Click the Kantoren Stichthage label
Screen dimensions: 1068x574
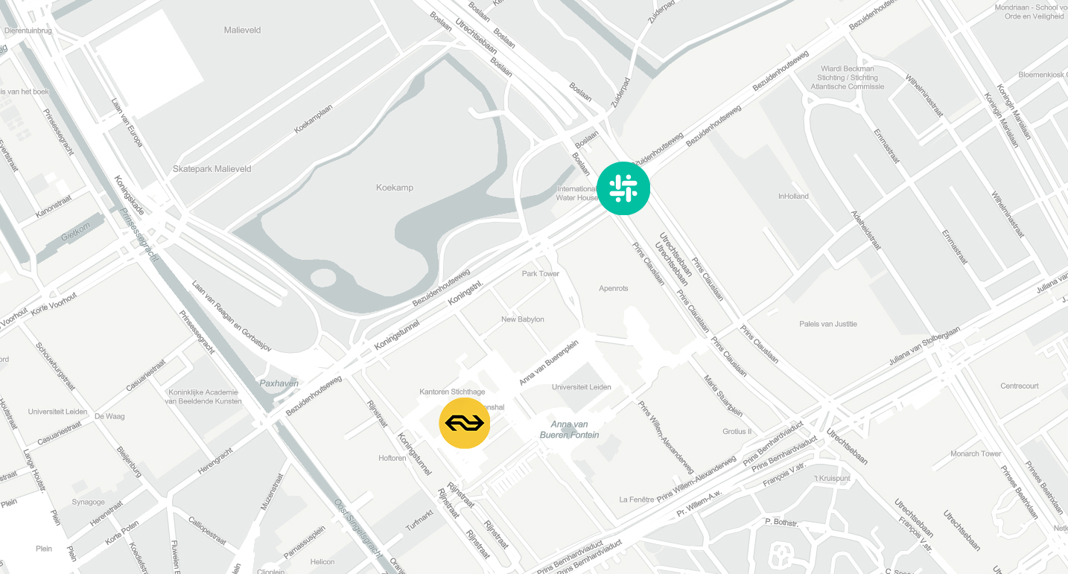tap(452, 392)
